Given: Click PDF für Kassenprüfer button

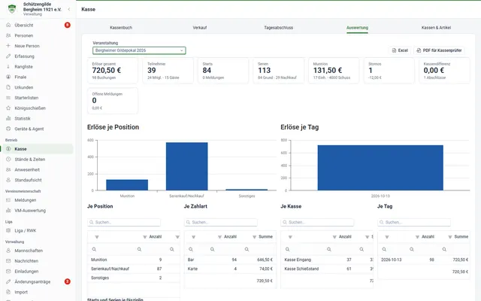Looking at the screenshot, I should [x=439, y=50].
